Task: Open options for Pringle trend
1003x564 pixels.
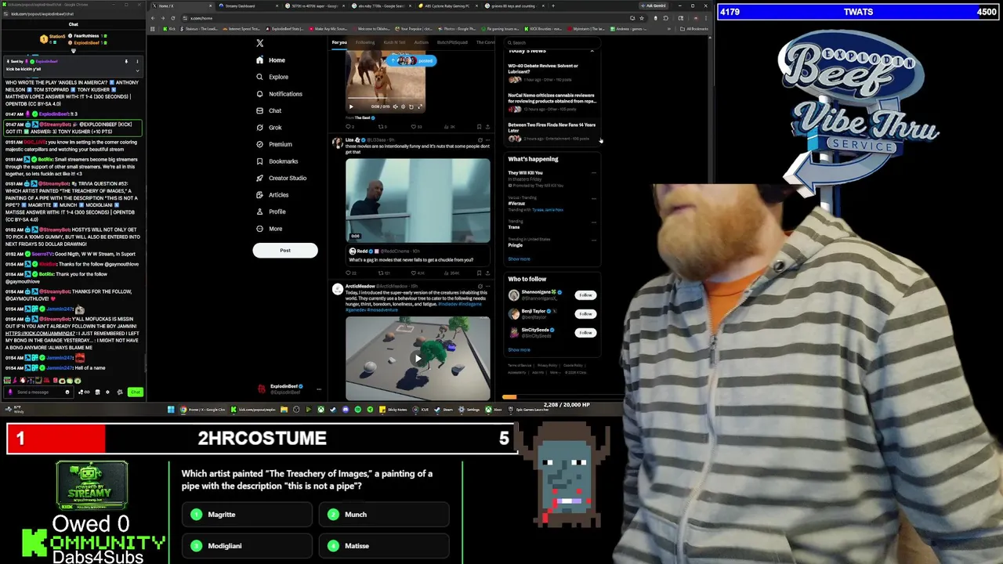Action: click(x=593, y=240)
